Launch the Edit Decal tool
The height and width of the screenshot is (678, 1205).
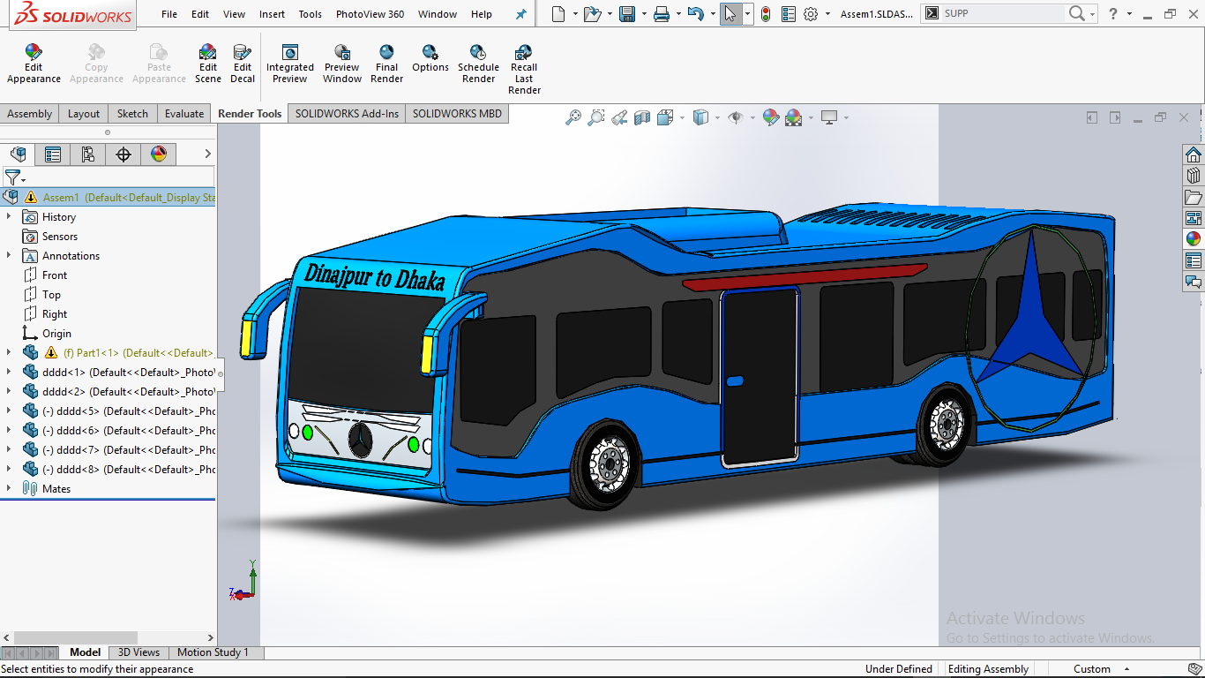pyautogui.click(x=243, y=64)
